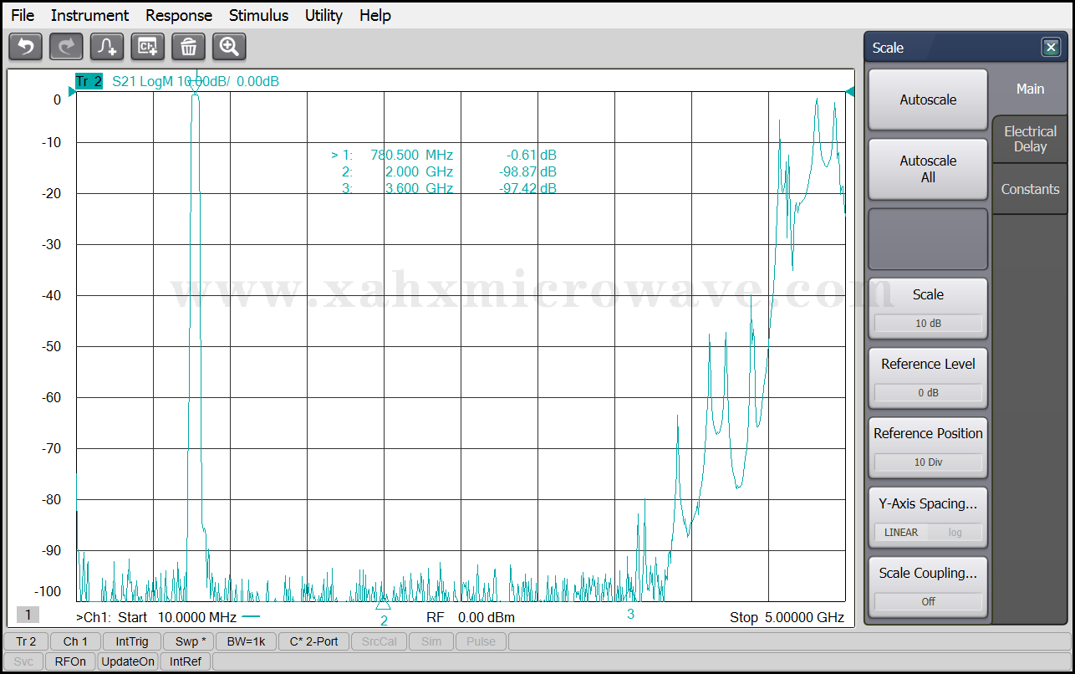This screenshot has width=1075, height=674.
Task: Click the magnifier zoom toolbar icon
Action: click(x=229, y=47)
